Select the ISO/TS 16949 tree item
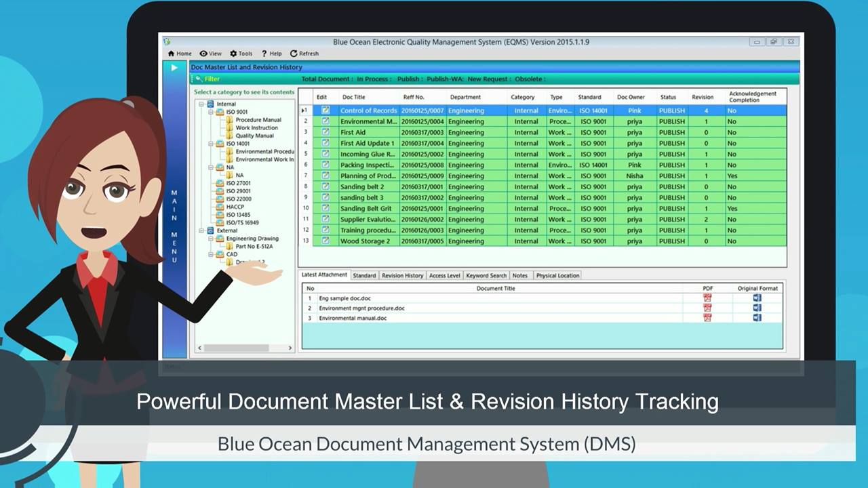Screen dimensions: 868x488 point(242,222)
